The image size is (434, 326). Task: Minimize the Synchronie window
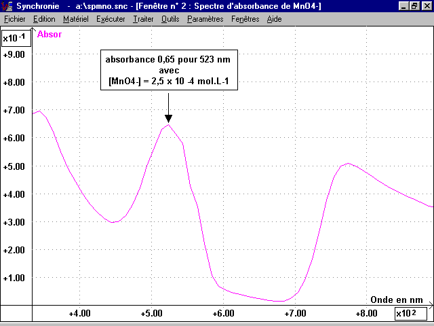[x=403, y=6]
